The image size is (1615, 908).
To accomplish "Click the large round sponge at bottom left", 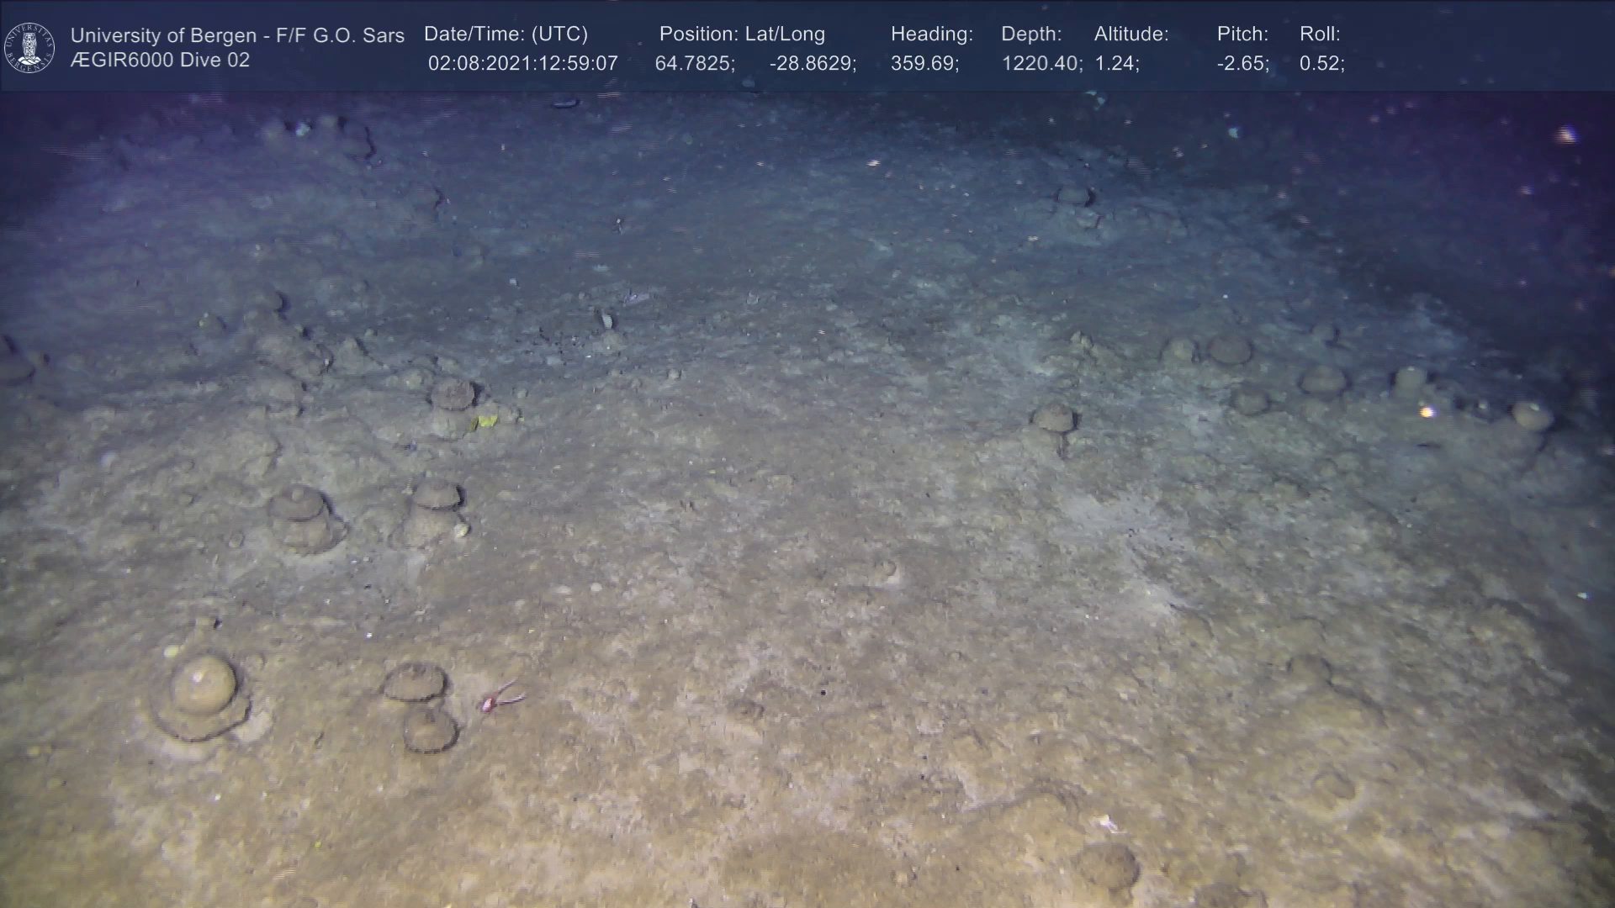I will pos(203,685).
